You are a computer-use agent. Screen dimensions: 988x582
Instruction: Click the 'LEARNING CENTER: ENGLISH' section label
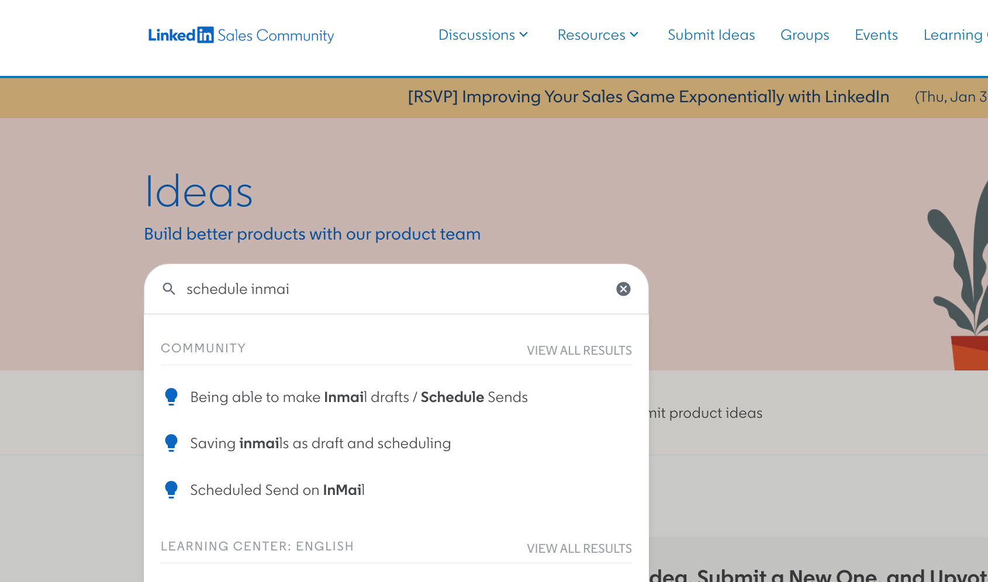257,546
